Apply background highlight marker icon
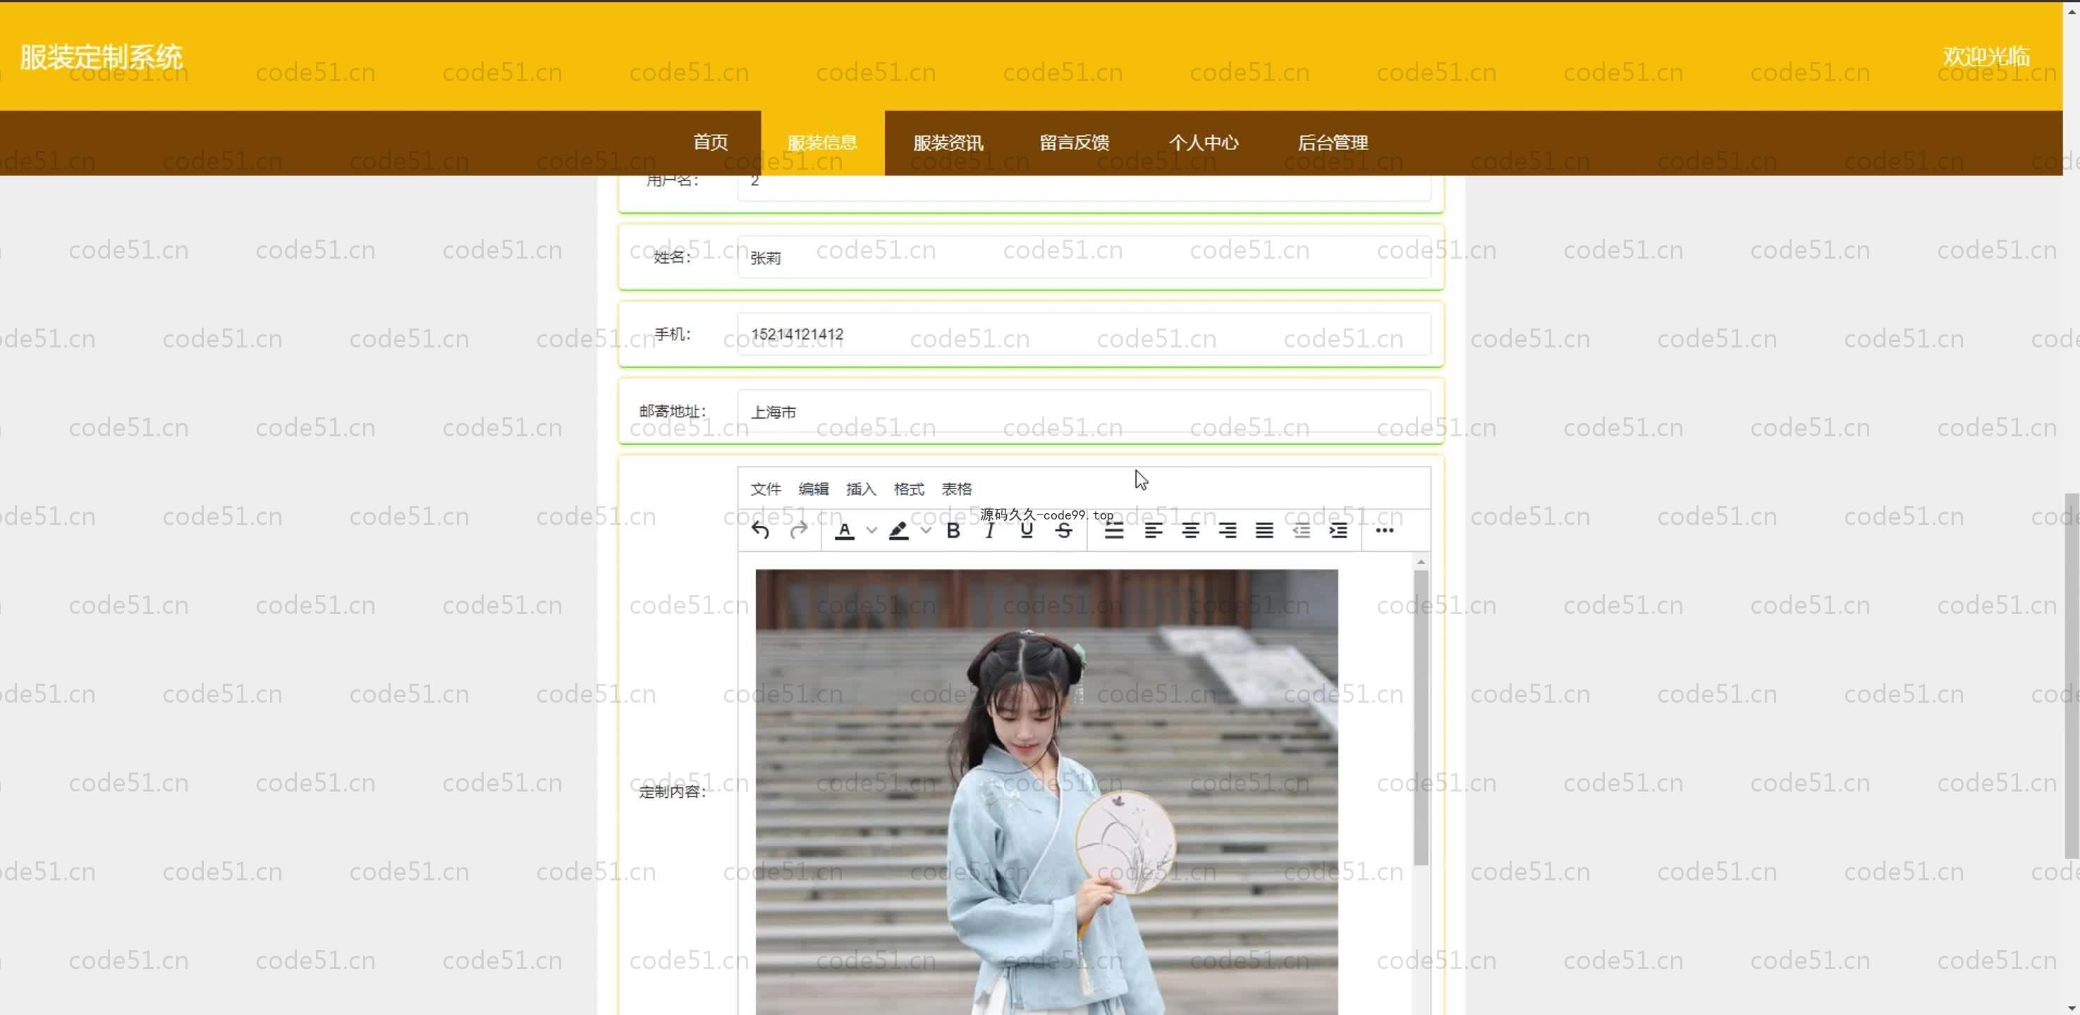Screen dimensions: 2080x1015 click(899, 531)
